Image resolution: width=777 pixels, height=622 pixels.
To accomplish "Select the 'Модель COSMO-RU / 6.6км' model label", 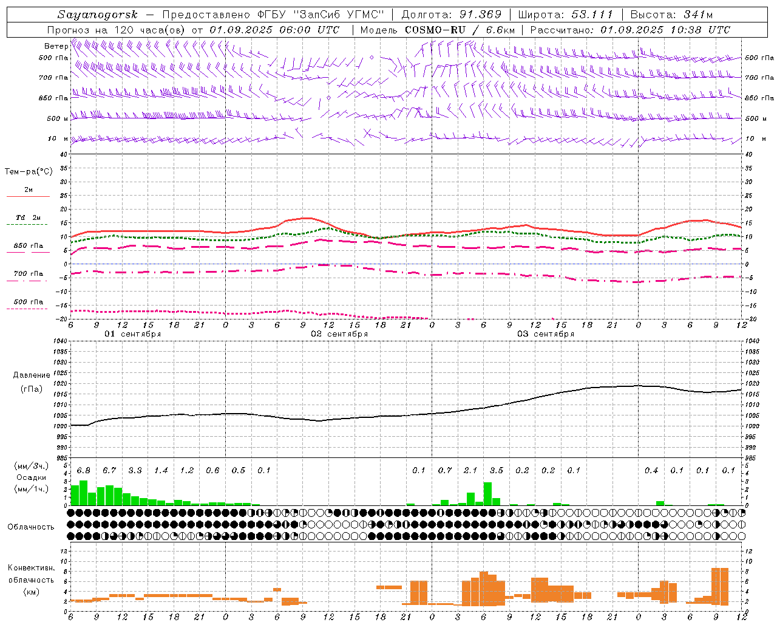I will pos(437,30).
